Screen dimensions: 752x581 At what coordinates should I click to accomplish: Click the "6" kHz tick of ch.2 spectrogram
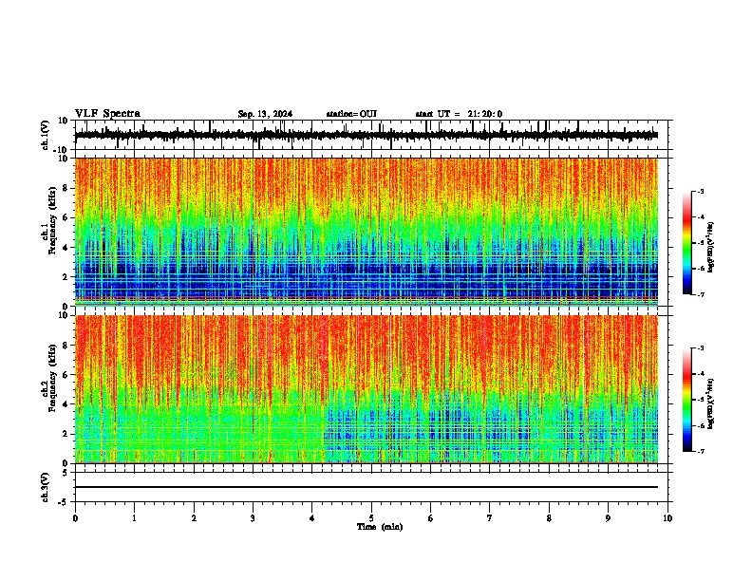(66, 375)
